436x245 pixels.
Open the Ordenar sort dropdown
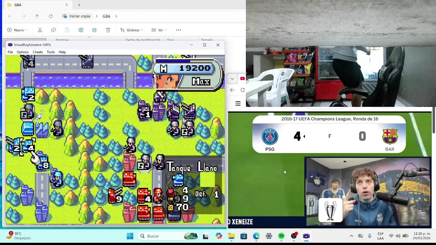131,30
